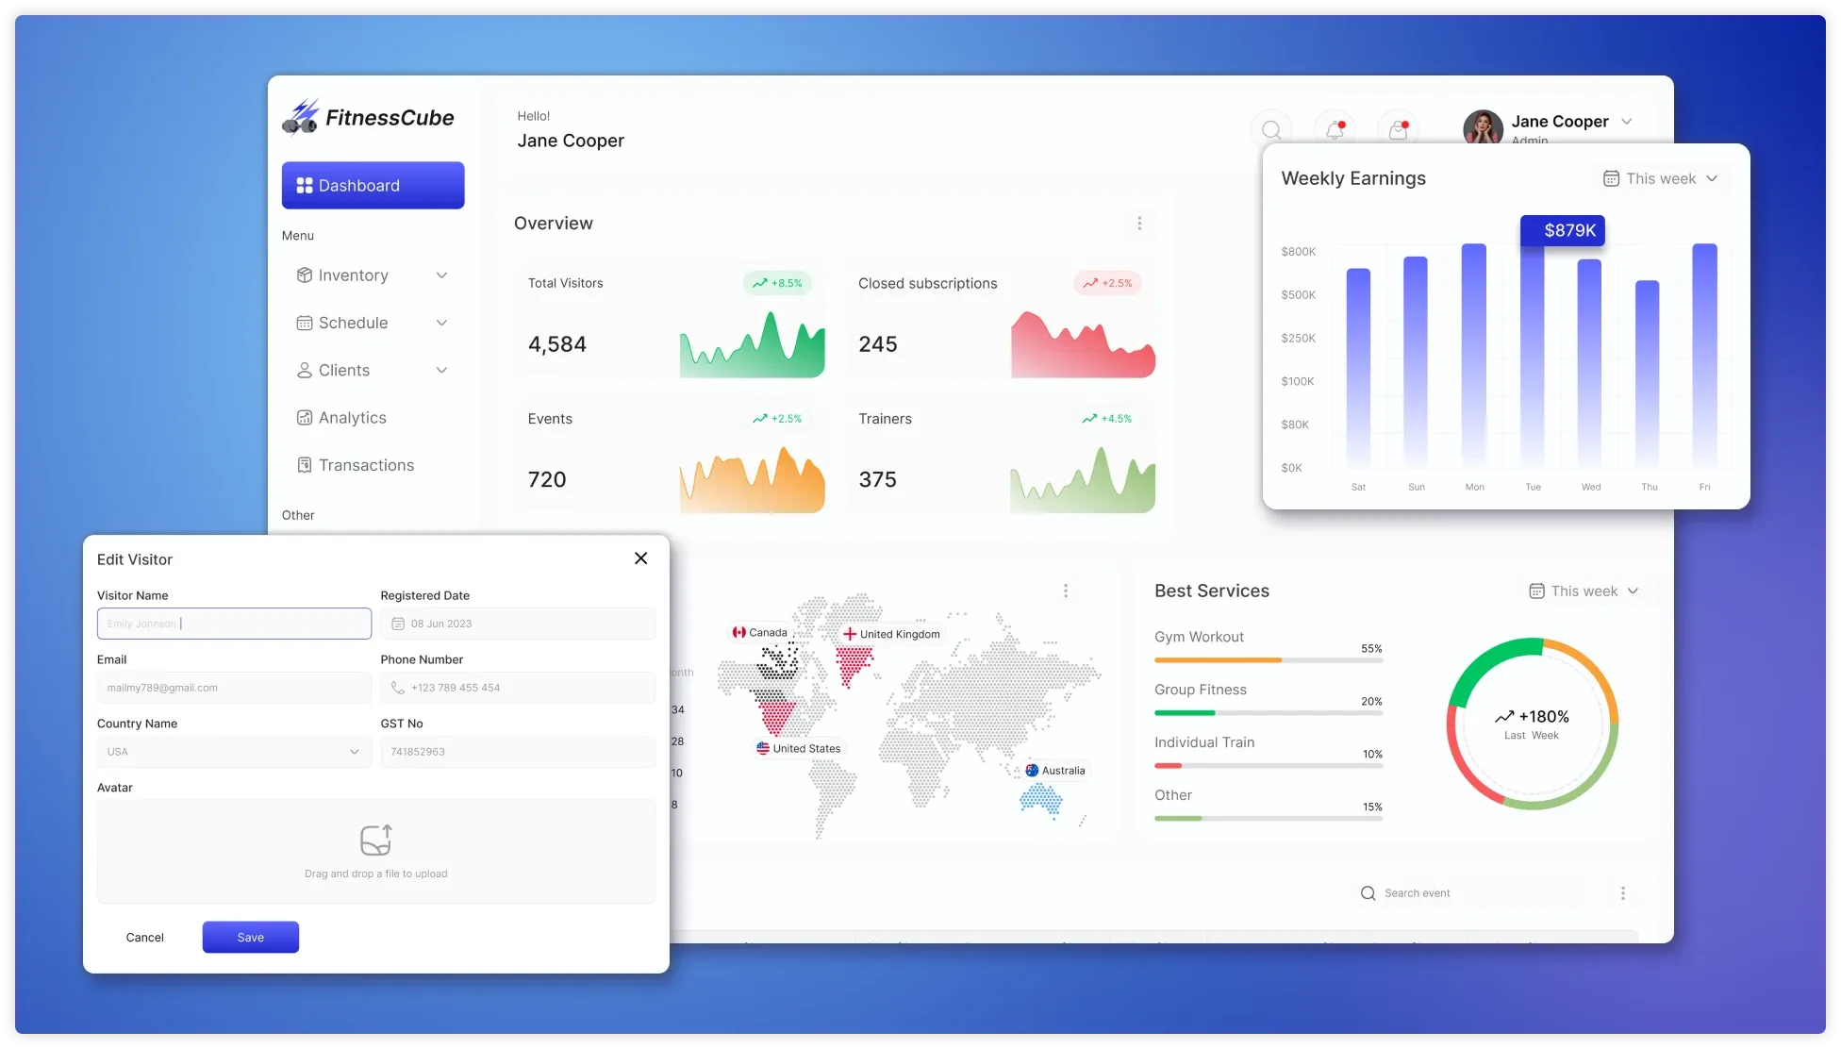Open the Analytics menu item
This screenshot has height=1049, width=1841.
click(x=352, y=418)
